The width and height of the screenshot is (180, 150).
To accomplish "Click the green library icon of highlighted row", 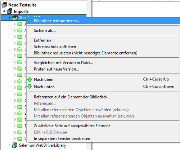I will point(15,18).
